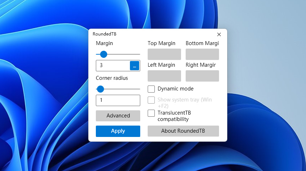Click the Corner radius slider thumb
Viewport: 306px width, 171px height.
[100, 89]
